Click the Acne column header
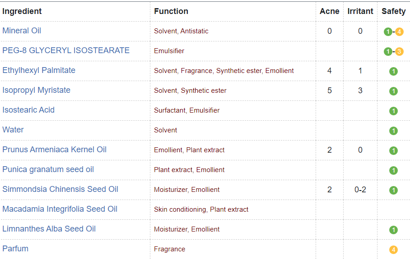Image resolution: width=410 pixels, height=259 pixels. click(329, 11)
